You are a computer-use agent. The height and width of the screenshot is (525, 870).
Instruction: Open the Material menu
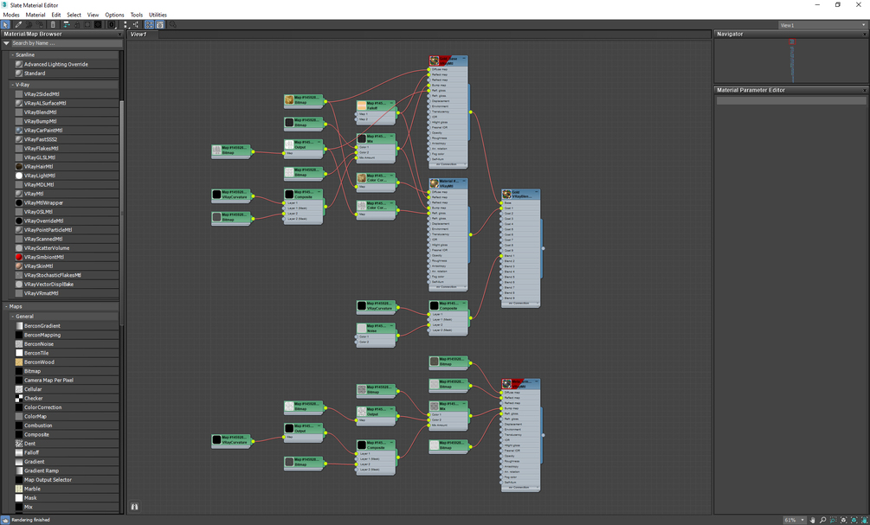click(x=35, y=15)
